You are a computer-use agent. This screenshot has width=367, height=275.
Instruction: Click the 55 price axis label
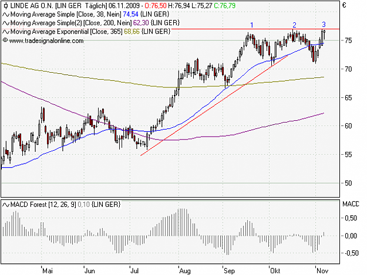[348, 155]
